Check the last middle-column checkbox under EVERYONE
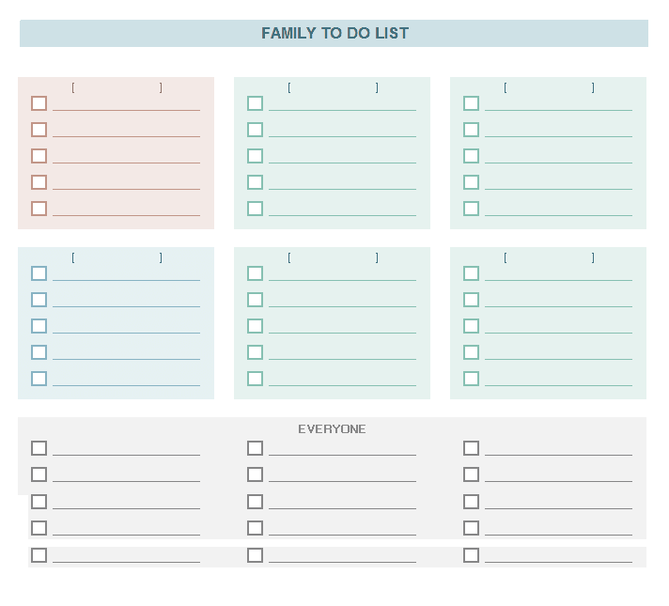669x606 pixels. (255, 555)
